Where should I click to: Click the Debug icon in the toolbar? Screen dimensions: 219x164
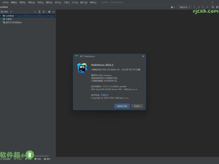click(x=199, y=7)
